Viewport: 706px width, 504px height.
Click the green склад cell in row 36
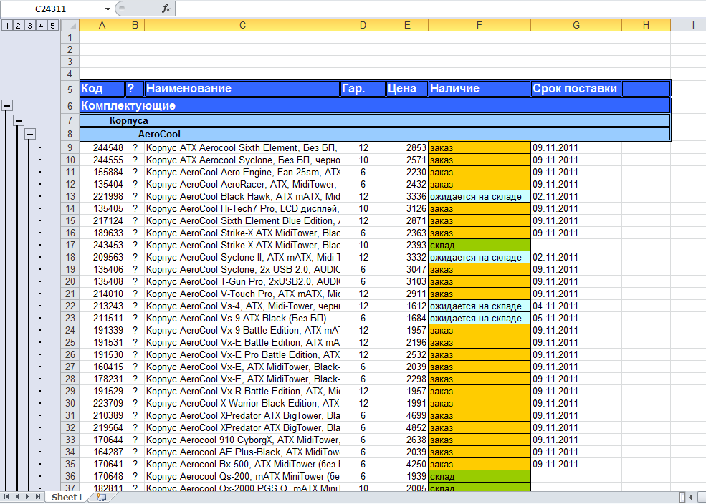pyautogui.click(x=480, y=476)
